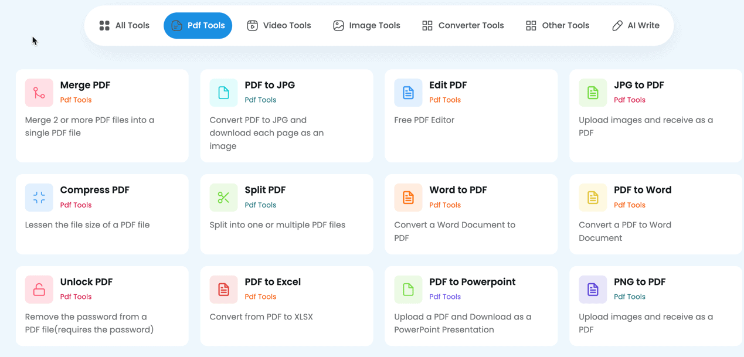Image resolution: width=744 pixels, height=357 pixels.
Task: Click the Split PDF scissors icon
Action: (223, 197)
